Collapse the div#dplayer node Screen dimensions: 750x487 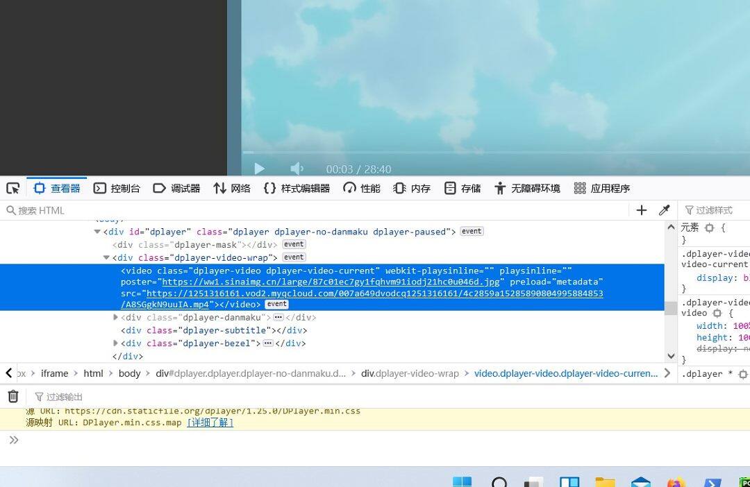[x=97, y=232]
